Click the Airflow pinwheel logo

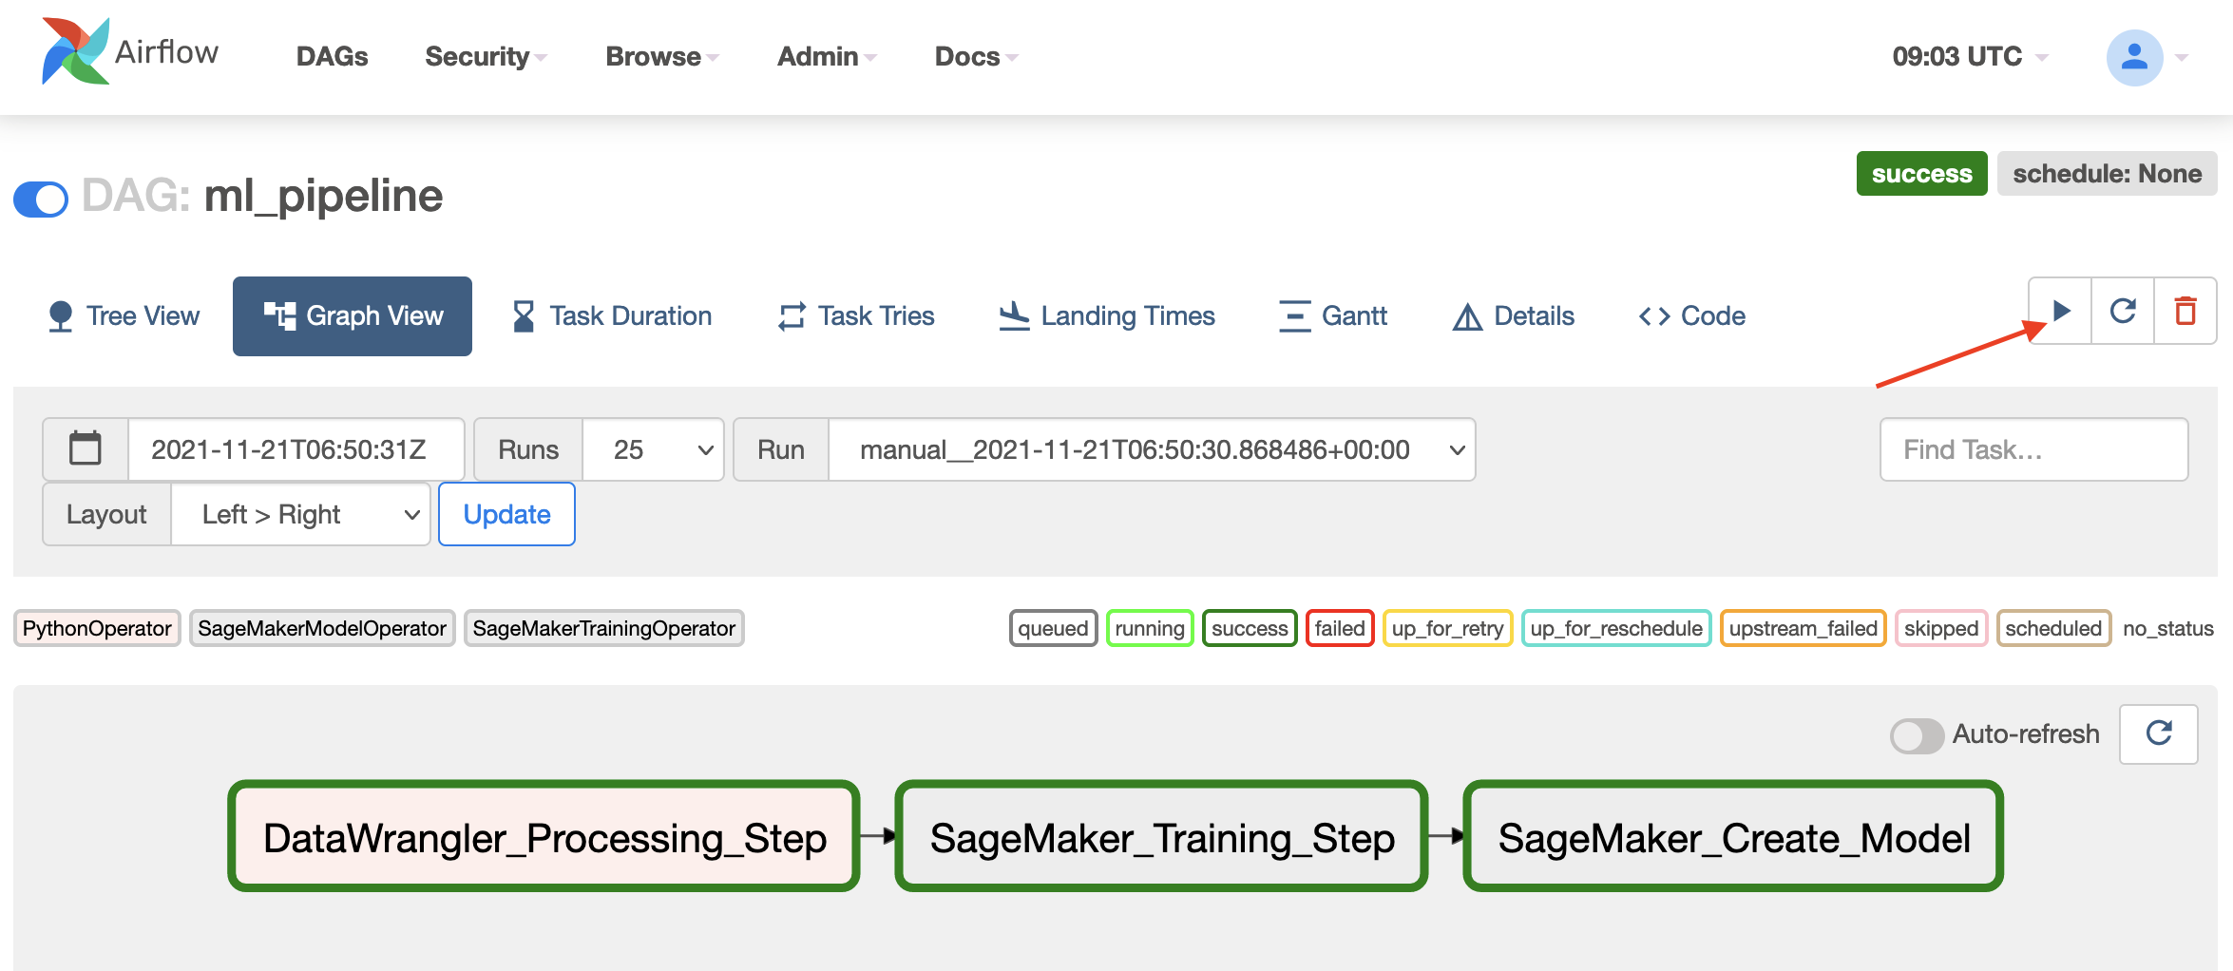click(x=75, y=51)
